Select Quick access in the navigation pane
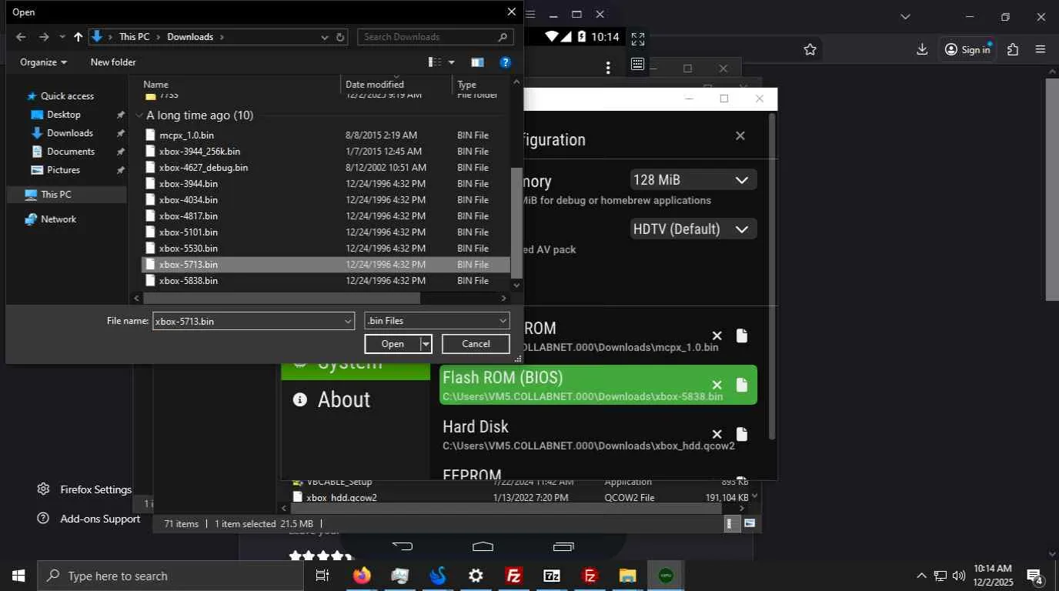Screen dimensions: 1059x591 click(67, 96)
